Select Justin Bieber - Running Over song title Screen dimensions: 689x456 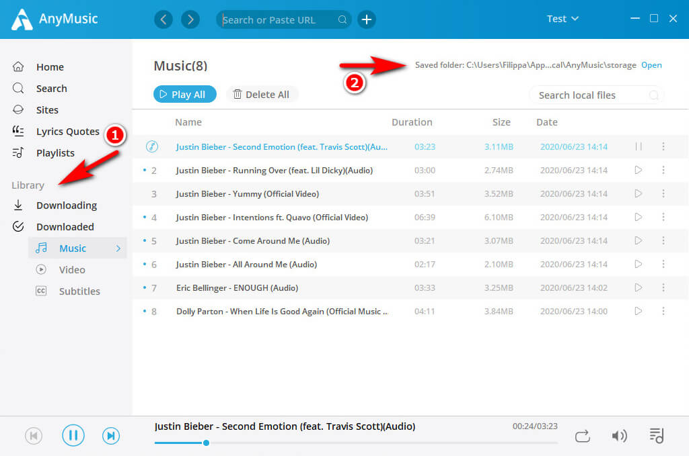(x=275, y=171)
